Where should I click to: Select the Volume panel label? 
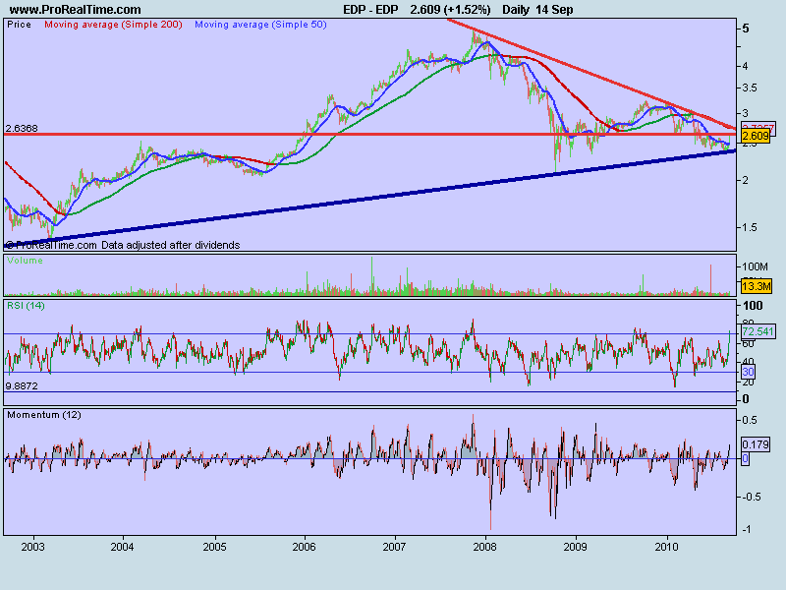click(x=25, y=261)
